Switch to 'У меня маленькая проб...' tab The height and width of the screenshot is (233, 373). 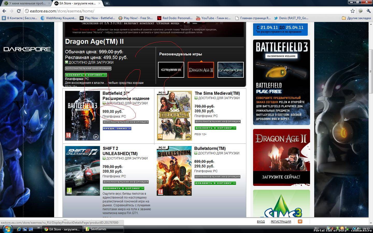pyautogui.click(x=27, y=3)
